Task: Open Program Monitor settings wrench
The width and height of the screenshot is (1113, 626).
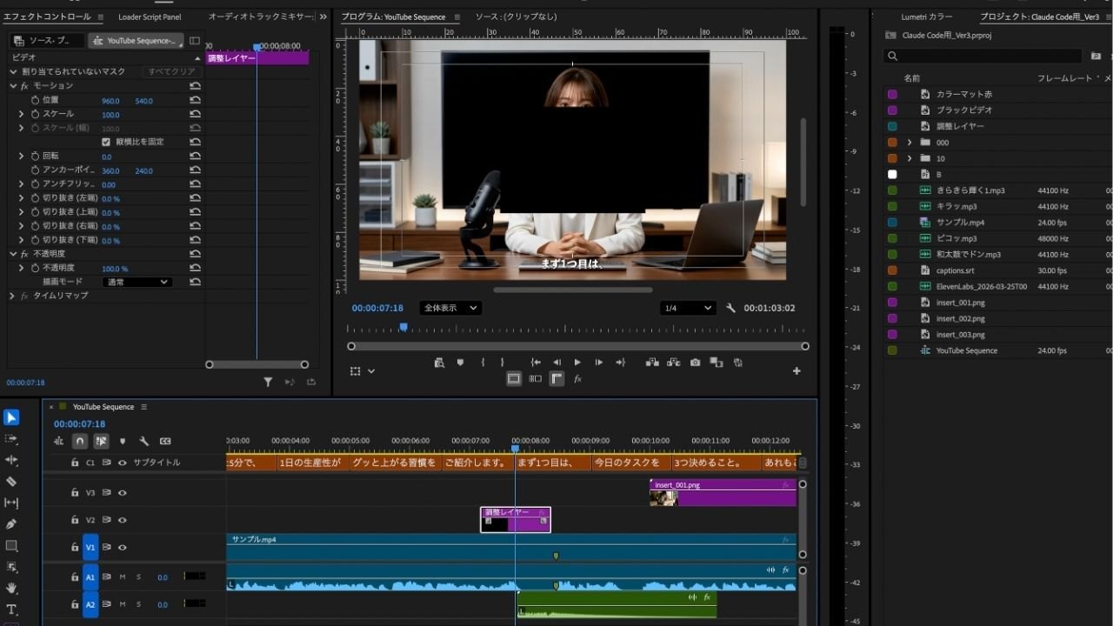Action: tap(730, 308)
